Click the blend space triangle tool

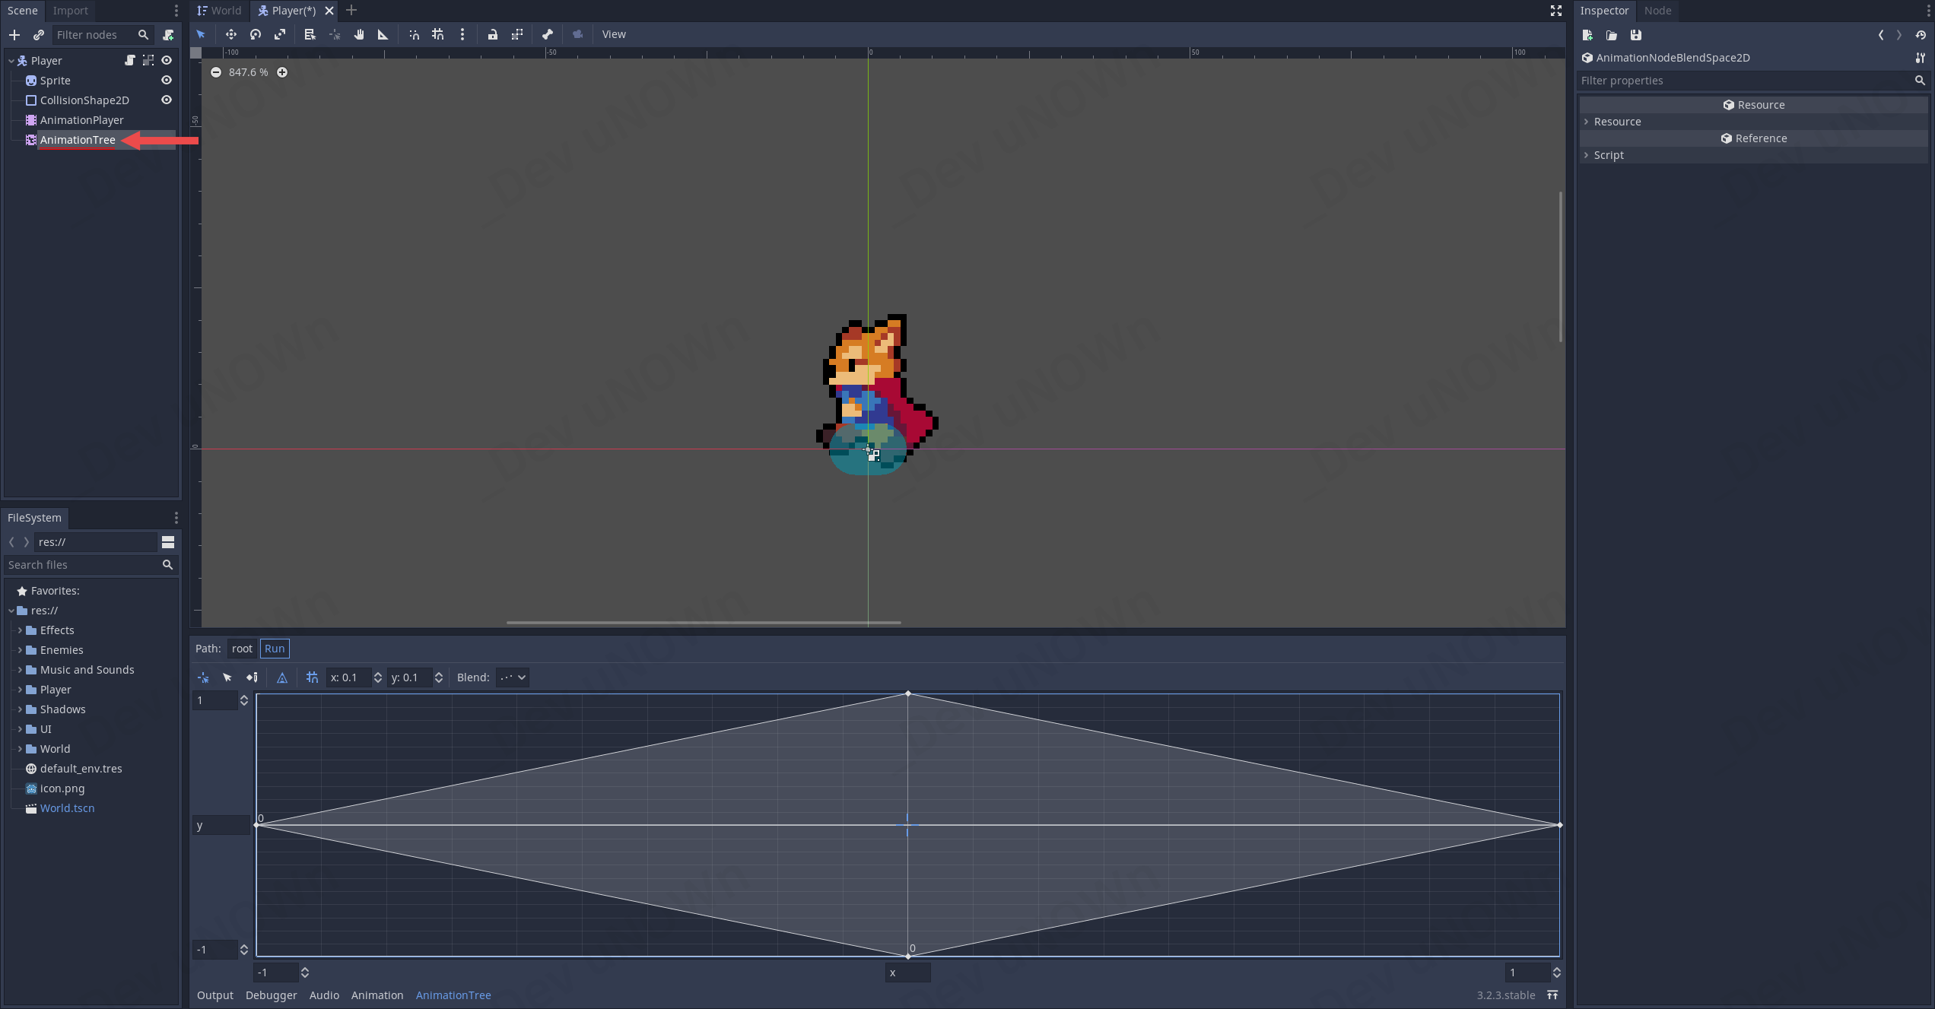click(x=282, y=677)
